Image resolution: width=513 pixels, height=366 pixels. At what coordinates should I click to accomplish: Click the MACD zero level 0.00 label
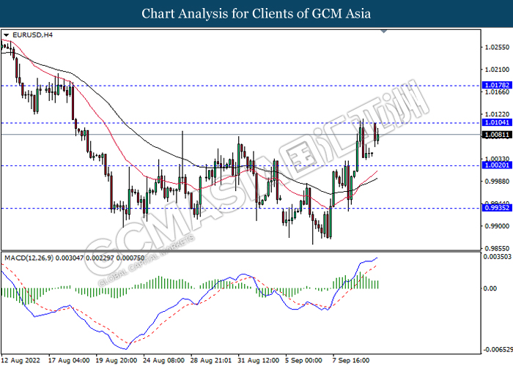490,288
